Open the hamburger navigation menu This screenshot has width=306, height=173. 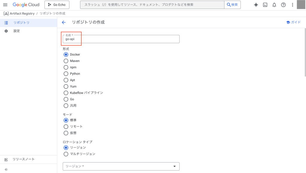click(x=5, y=5)
